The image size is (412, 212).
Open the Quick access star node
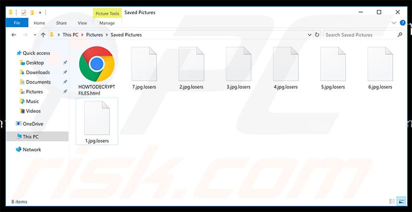pos(19,53)
